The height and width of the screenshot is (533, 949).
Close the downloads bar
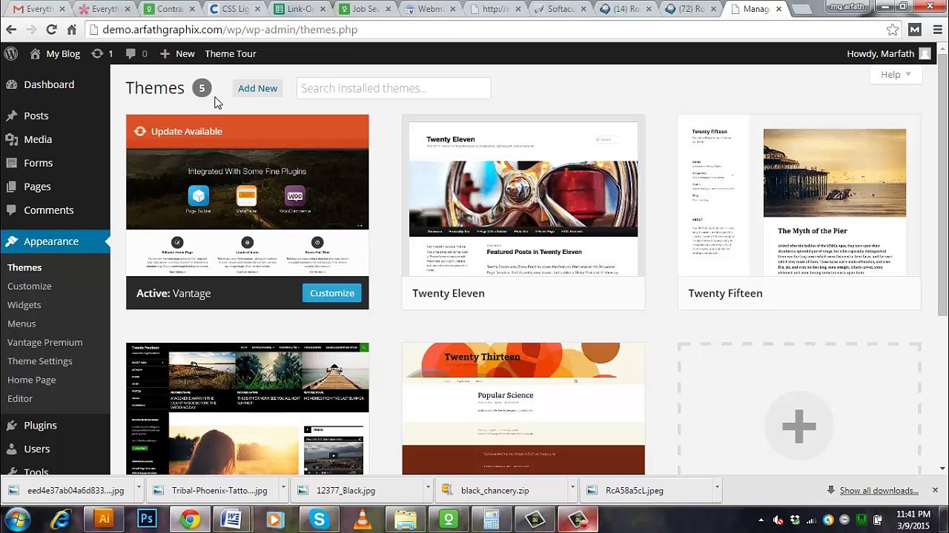coord(935,490)
